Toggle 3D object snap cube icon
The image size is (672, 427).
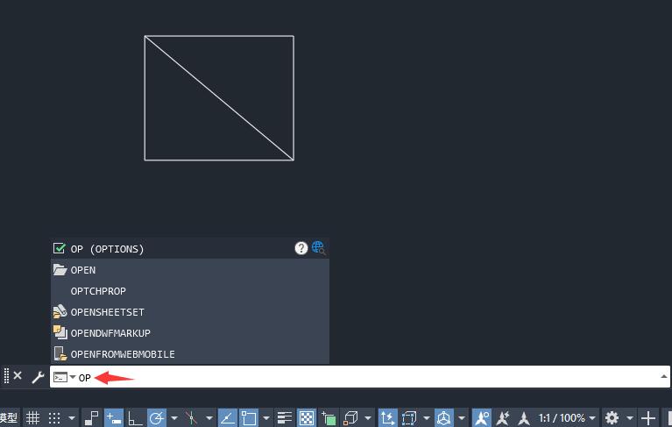(350, 417)
